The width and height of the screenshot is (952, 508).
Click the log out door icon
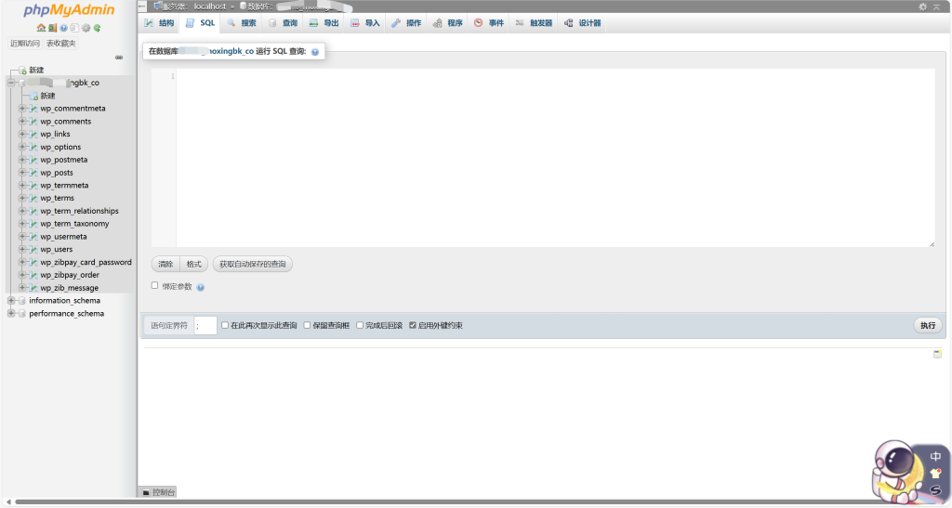(53, 28)
